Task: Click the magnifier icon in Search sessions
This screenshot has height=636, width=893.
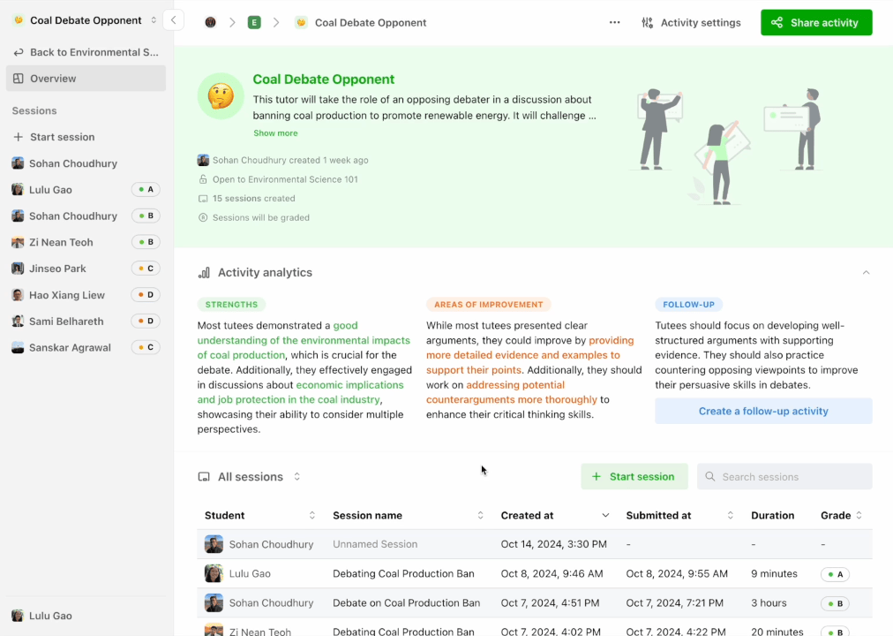Action: pyautogui.click(x=710, y=476)
